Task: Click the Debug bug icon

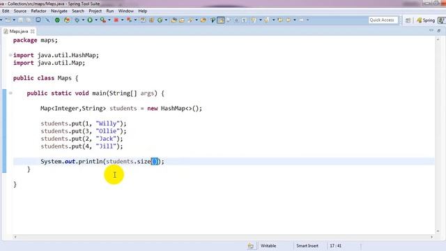Action: 77,20
